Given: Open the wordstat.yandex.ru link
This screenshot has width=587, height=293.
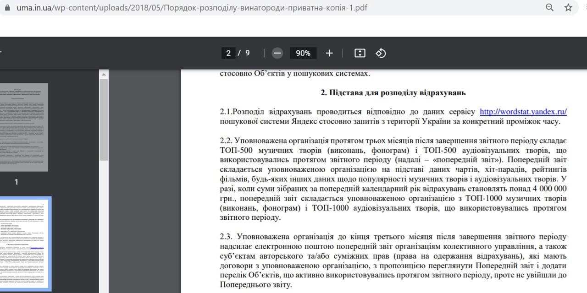Looking at the screenshot, I should [523, 112].
